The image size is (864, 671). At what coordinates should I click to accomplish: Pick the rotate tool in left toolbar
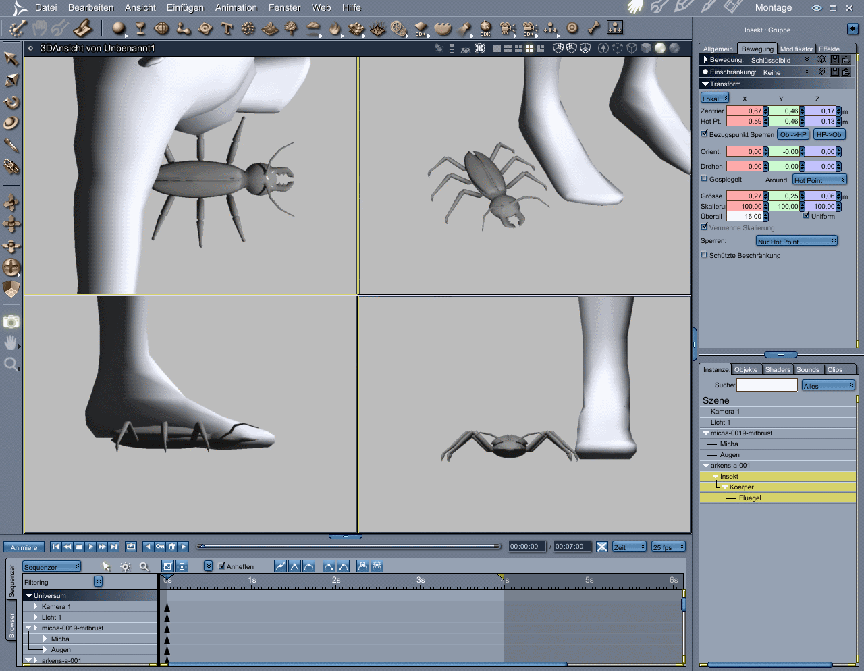11,103
